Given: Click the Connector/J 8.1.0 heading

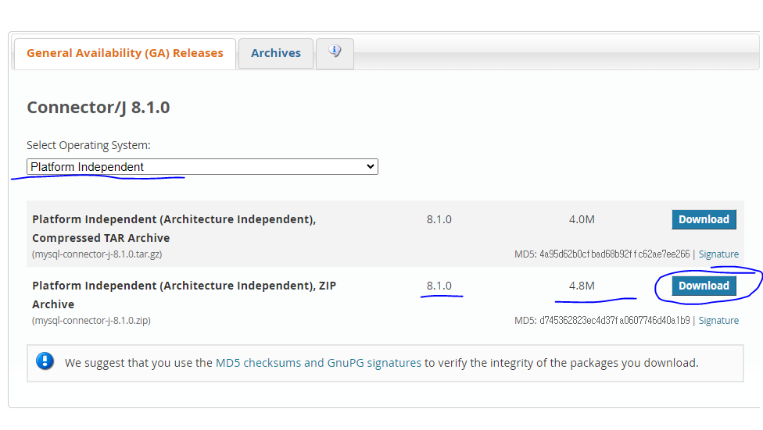Looking at the screenshot, I should click(99, 108).
